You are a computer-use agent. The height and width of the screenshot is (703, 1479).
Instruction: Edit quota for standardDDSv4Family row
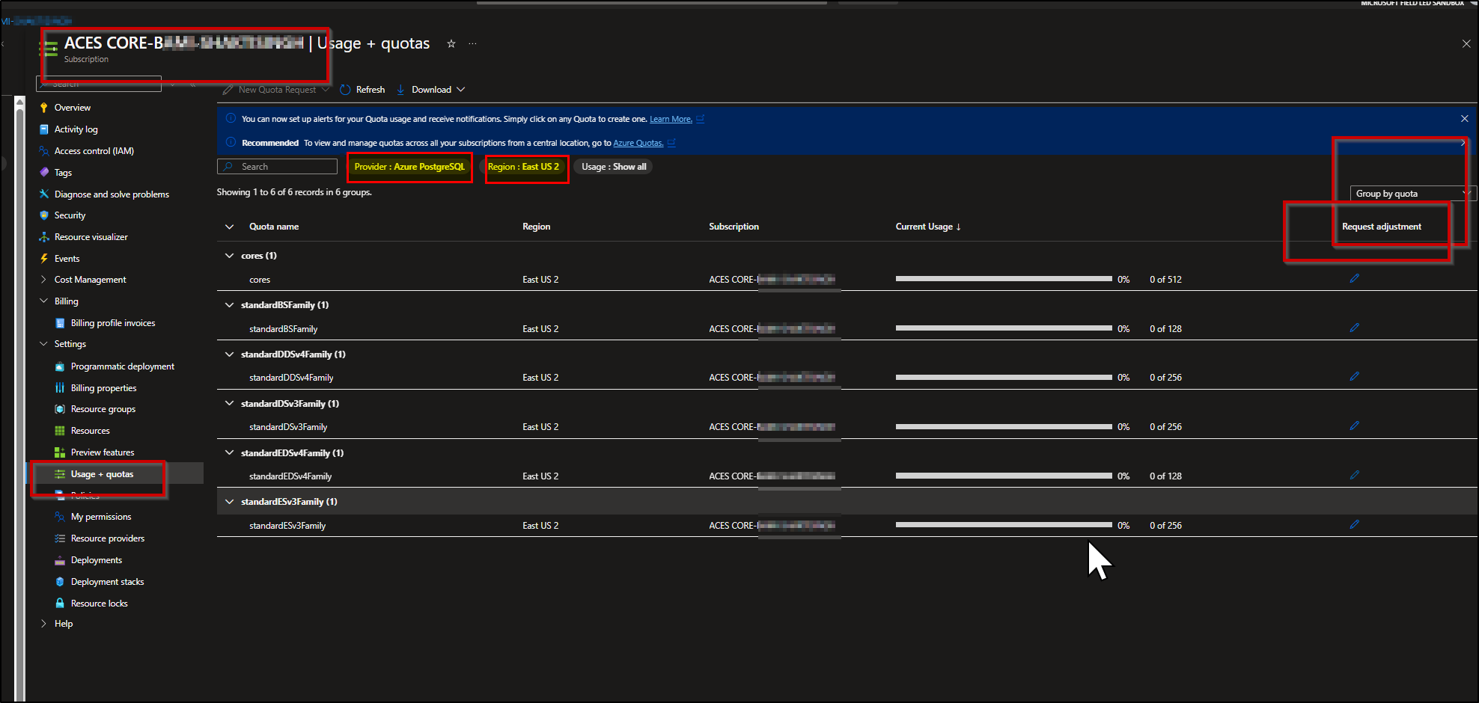[1355, 376]
